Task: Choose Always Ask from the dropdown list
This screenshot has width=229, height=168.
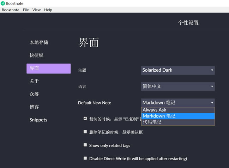Action: [x=178, y=110]
